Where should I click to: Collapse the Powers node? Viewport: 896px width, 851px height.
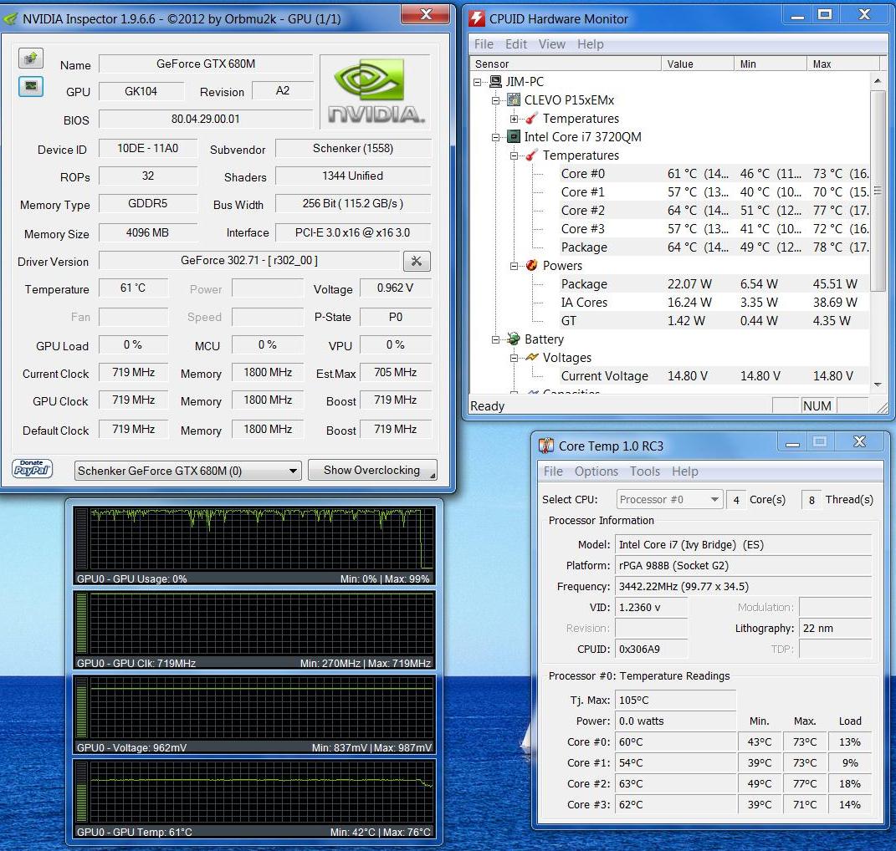click(x=515, y=266)
